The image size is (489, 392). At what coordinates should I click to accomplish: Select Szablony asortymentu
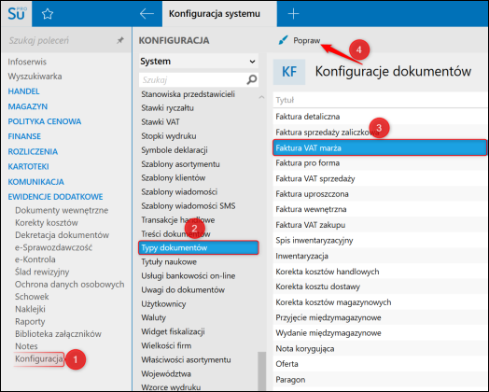pyautogui.click(x=180, y=164)
